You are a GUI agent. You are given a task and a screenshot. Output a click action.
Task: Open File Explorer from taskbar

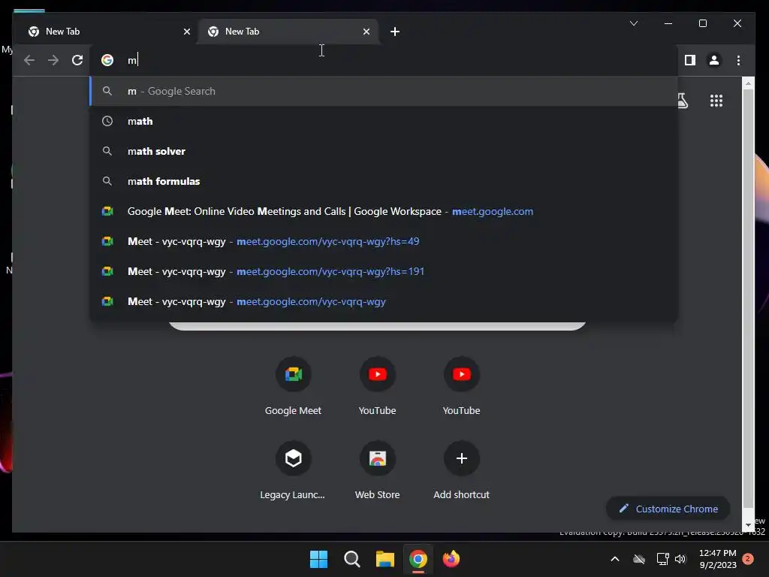(385, 559)
